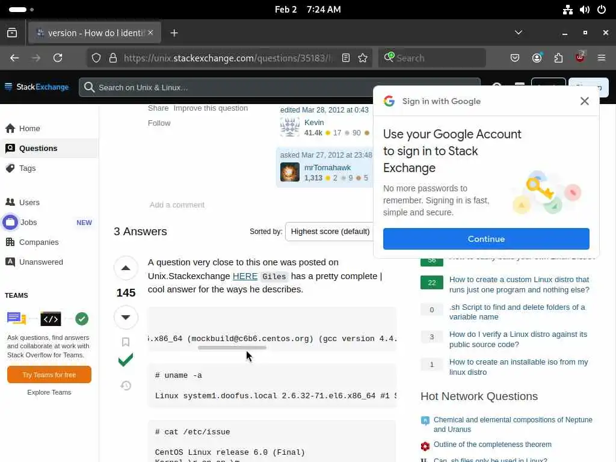Open the Stack Exchange logo menu
Image resolution: width=616 pixels, height=462 pixels.
click(x=37, y=87)
